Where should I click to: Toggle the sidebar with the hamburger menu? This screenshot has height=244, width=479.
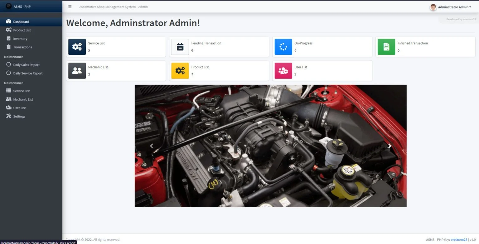(70, 7)
